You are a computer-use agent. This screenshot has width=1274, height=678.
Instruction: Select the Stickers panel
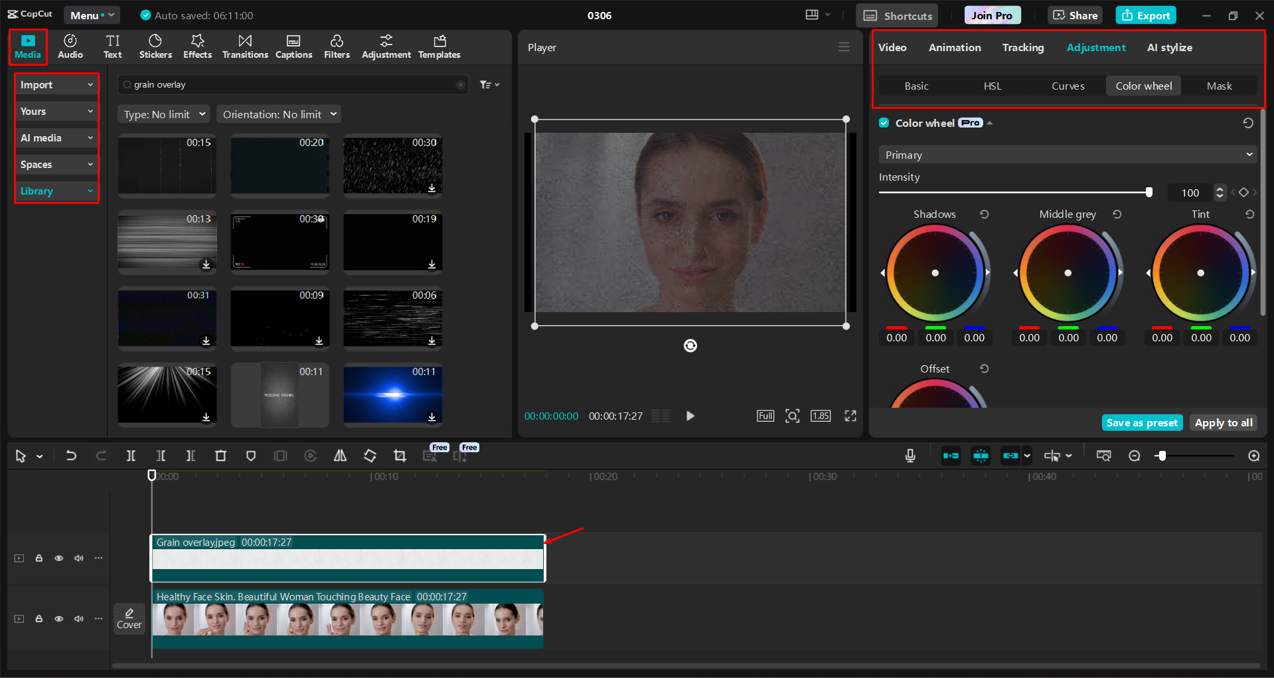click(x=155, y=46)
